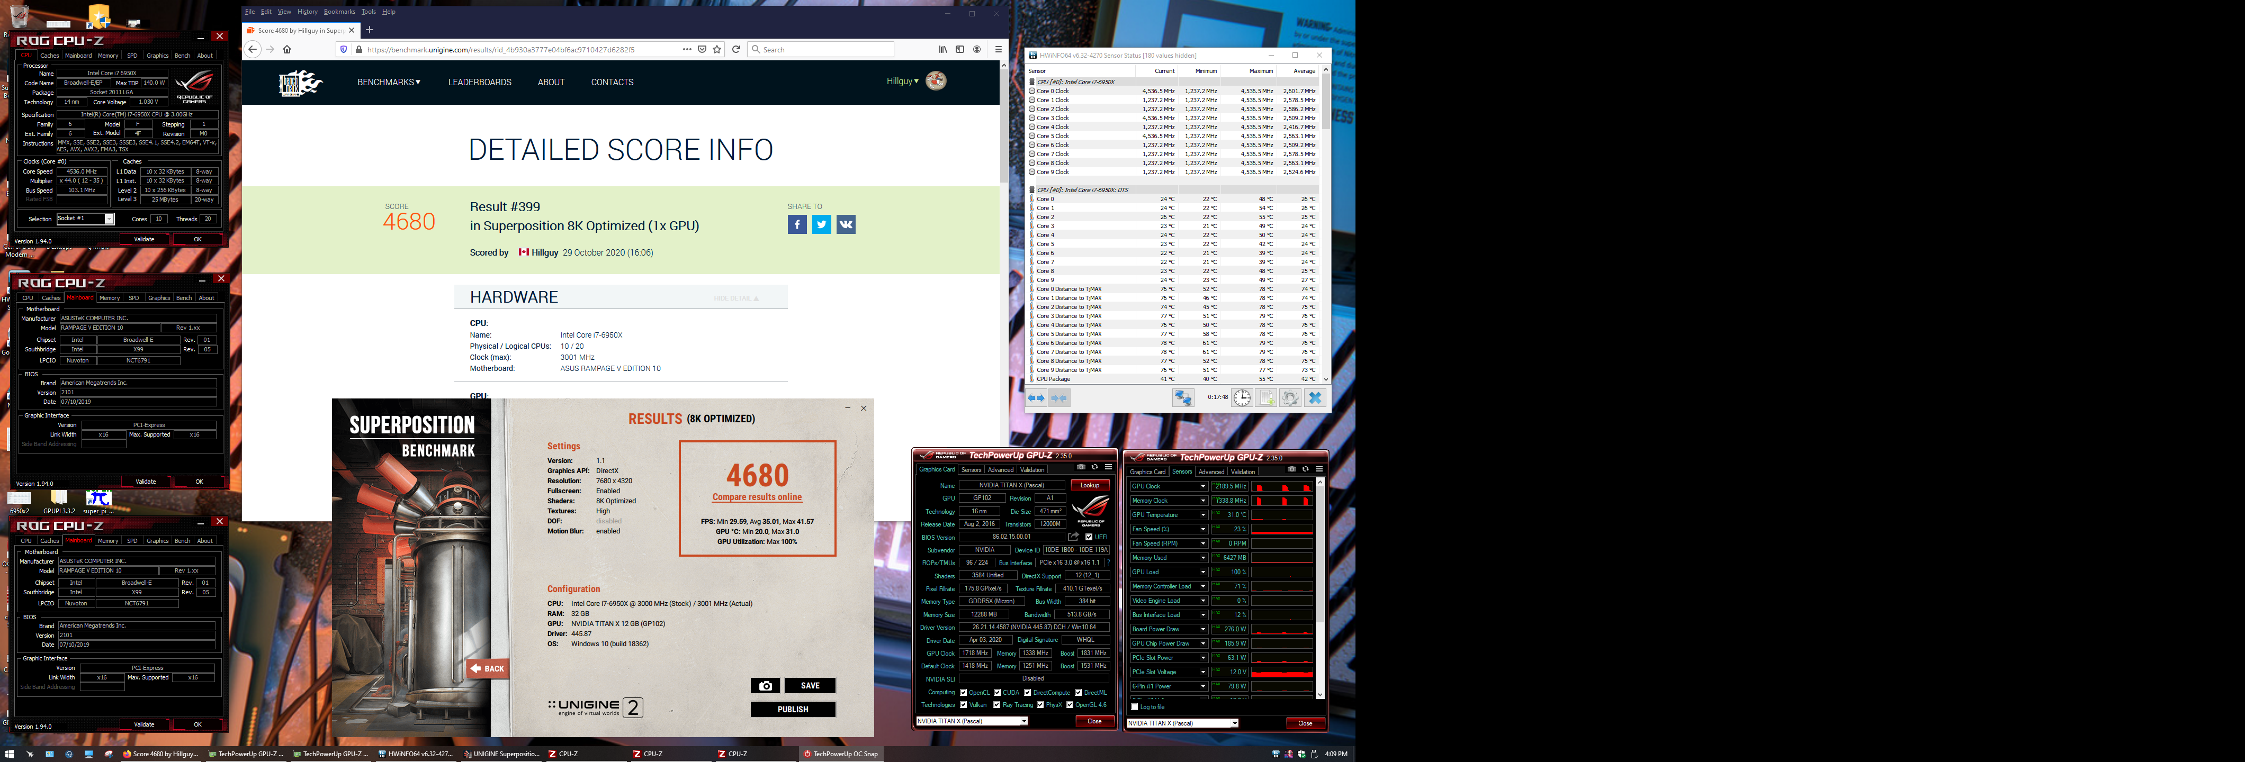Collapse hardware section with HIDE DETAIL
Screen dimensions: 2245x762
click(x=737, y=298)
